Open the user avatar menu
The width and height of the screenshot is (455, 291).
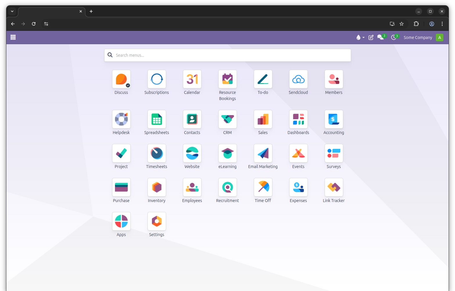439,38
